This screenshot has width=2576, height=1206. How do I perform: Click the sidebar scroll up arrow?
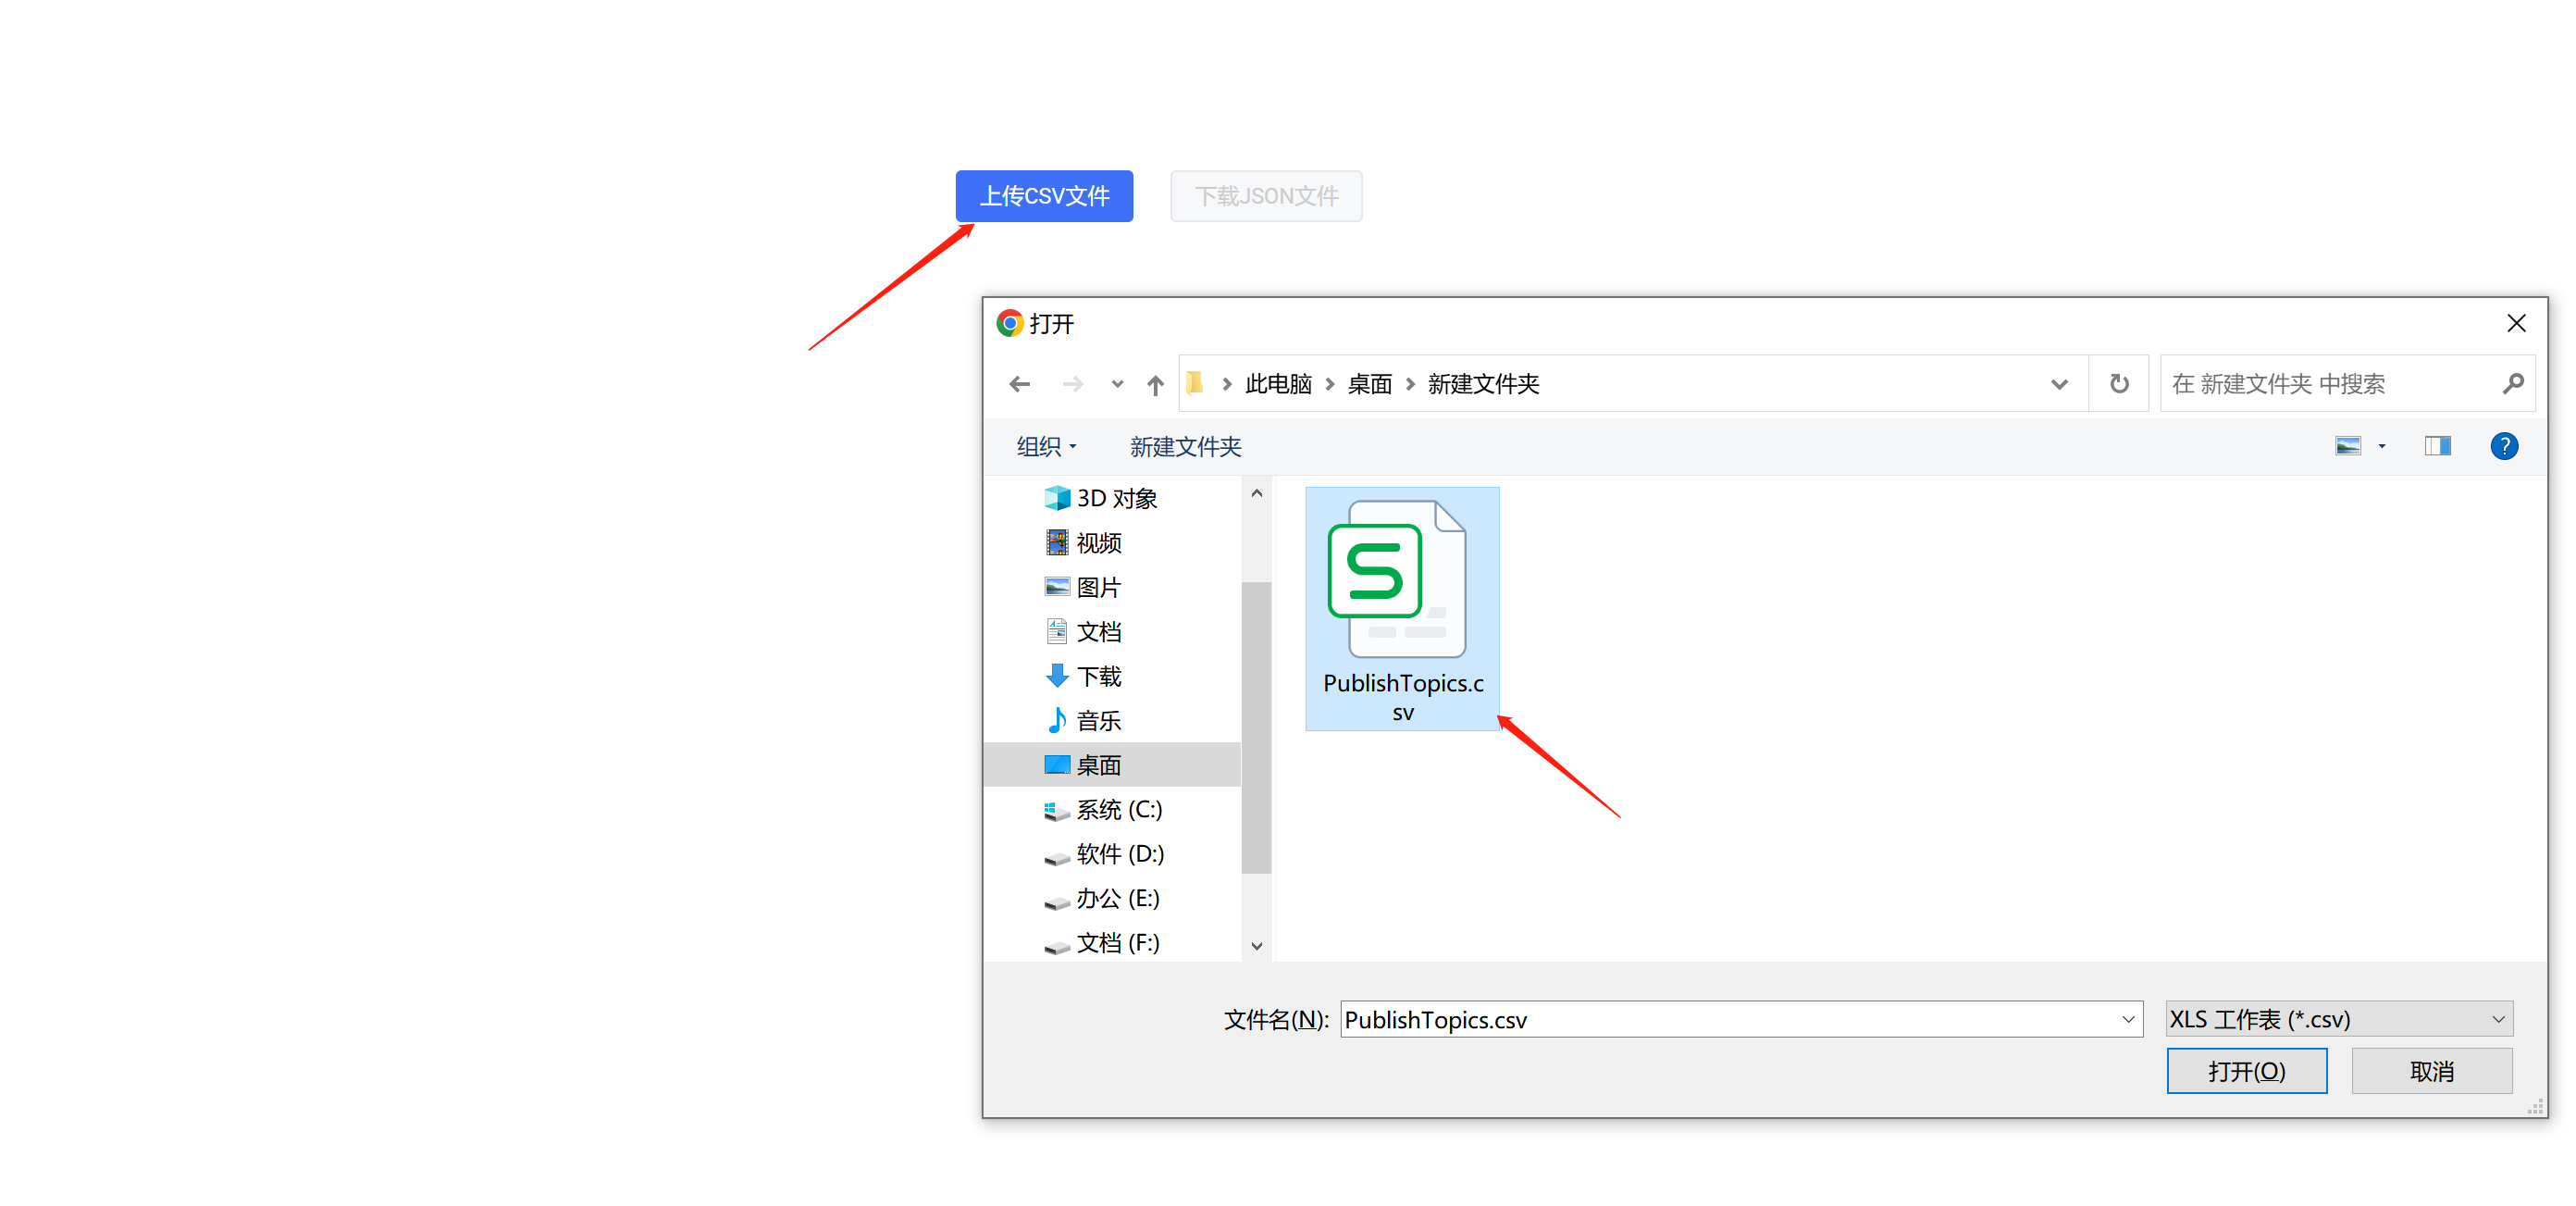coord(1257,494)
